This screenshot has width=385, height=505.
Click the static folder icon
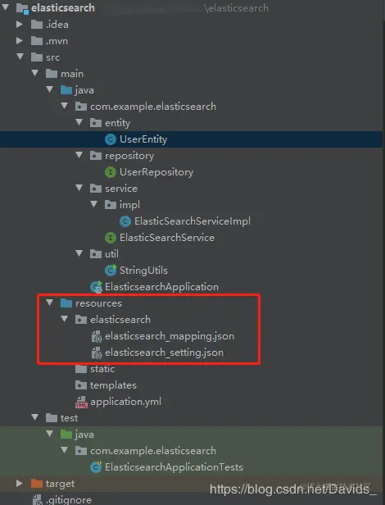point(81,369)
